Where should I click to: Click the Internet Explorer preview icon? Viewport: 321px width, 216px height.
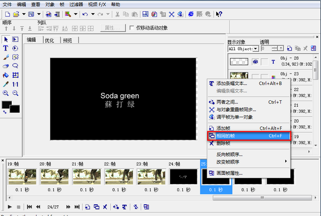(191, 14)
